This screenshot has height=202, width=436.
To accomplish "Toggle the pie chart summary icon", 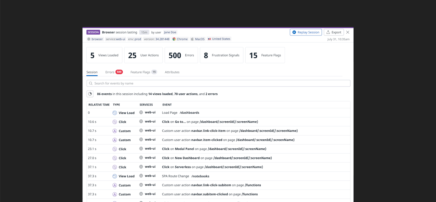I will [90, 94].
